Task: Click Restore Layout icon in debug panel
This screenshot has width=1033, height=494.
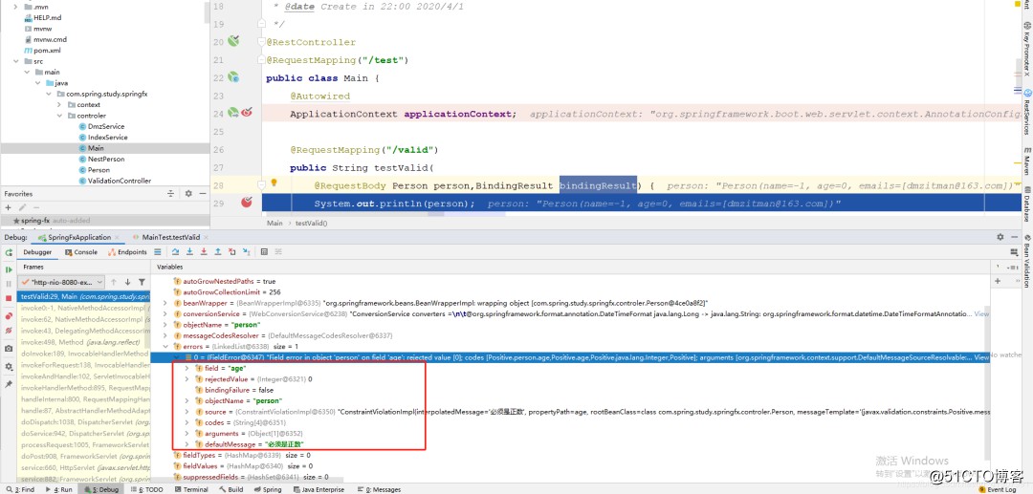Action: tap(1014, 252)
